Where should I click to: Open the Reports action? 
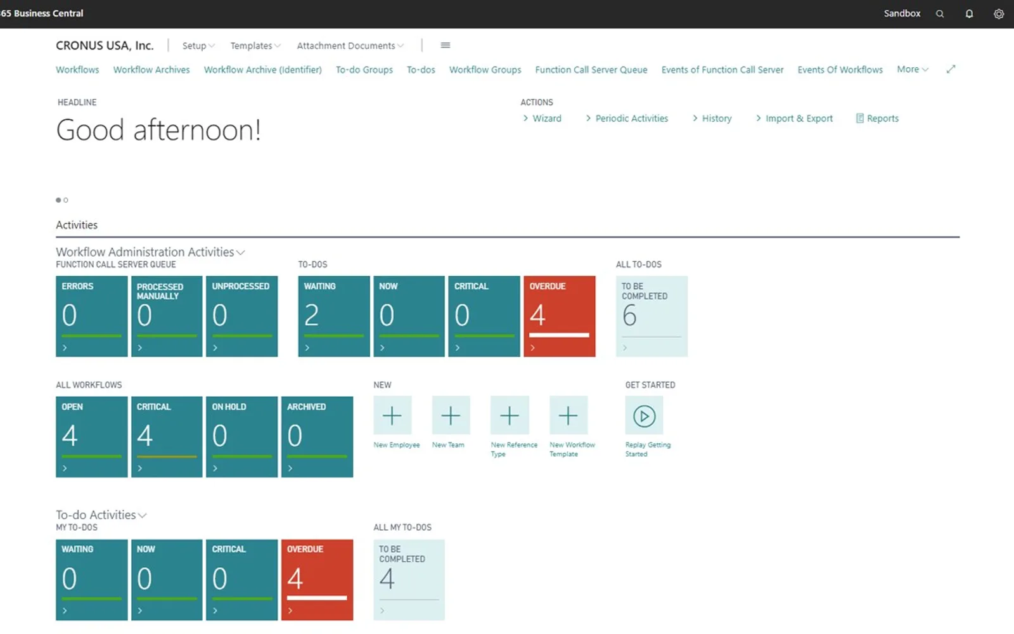(x=877, y=118)
